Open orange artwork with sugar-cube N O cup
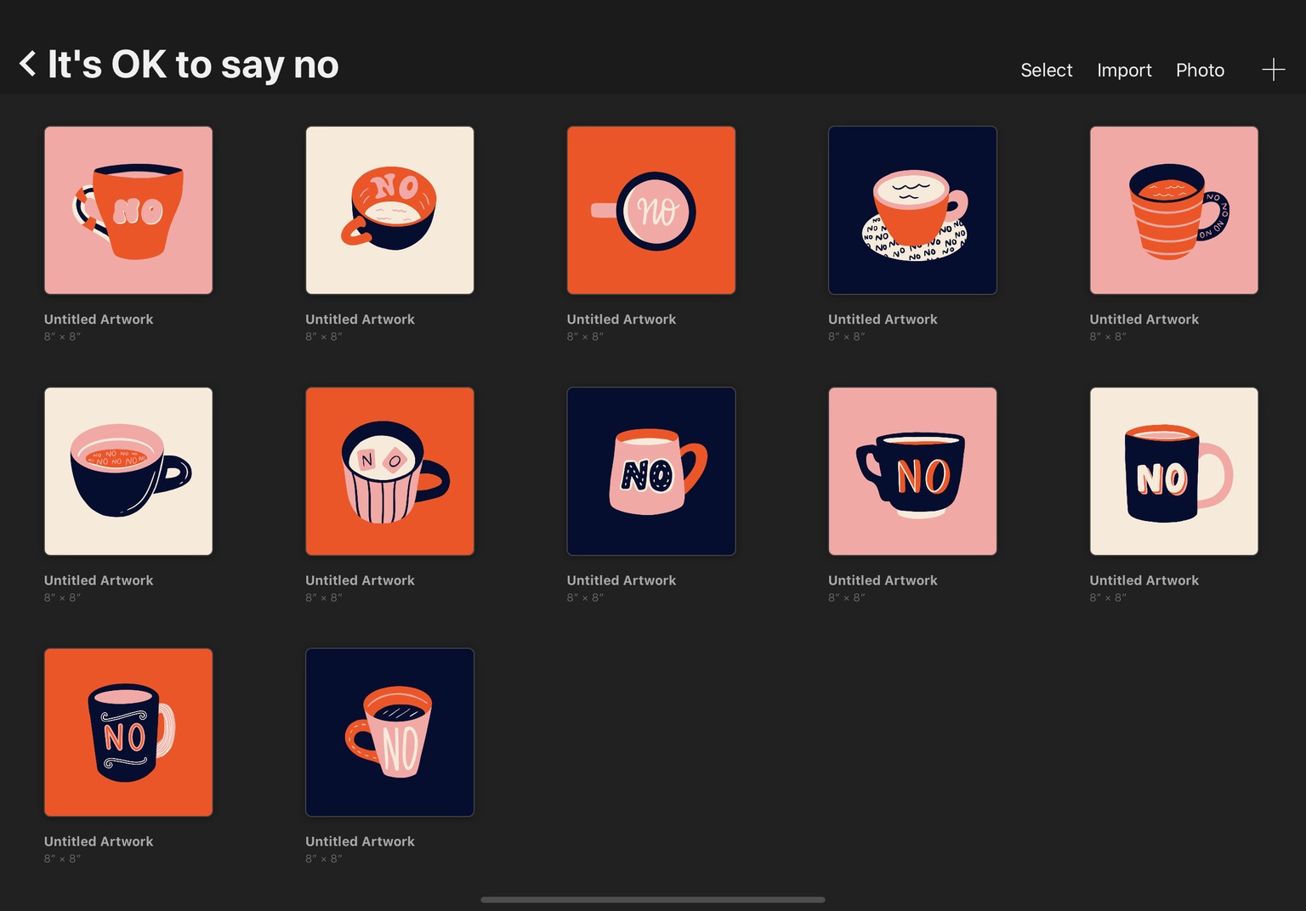Image resolution: width=1306 pixels, height=911 pixels. (389, 471)
